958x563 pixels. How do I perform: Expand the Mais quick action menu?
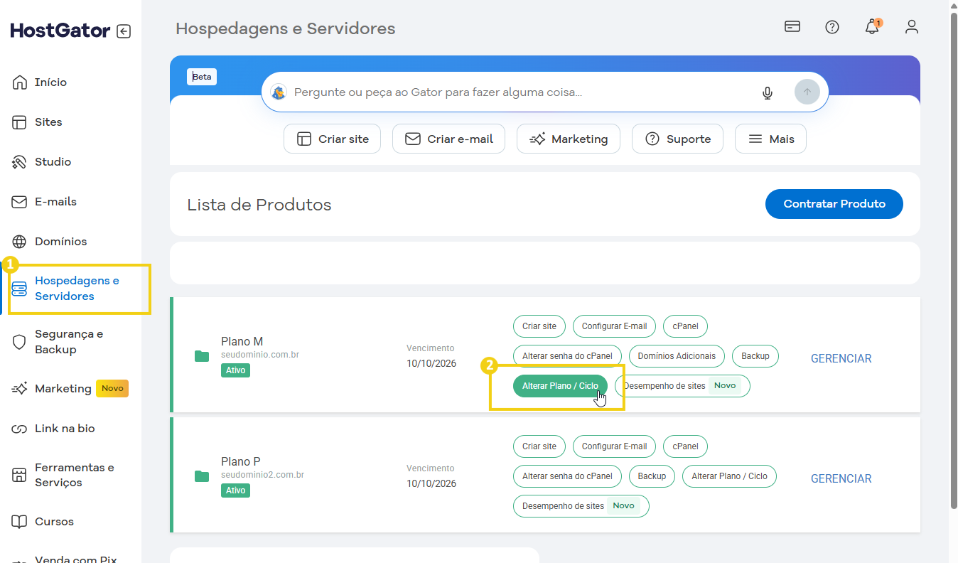pos(770,139)
